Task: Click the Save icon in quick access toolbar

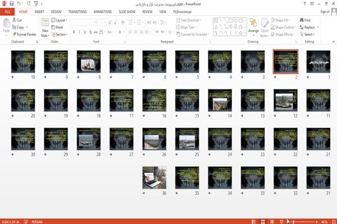Action: pyautogui.click(x=12, y=4)
